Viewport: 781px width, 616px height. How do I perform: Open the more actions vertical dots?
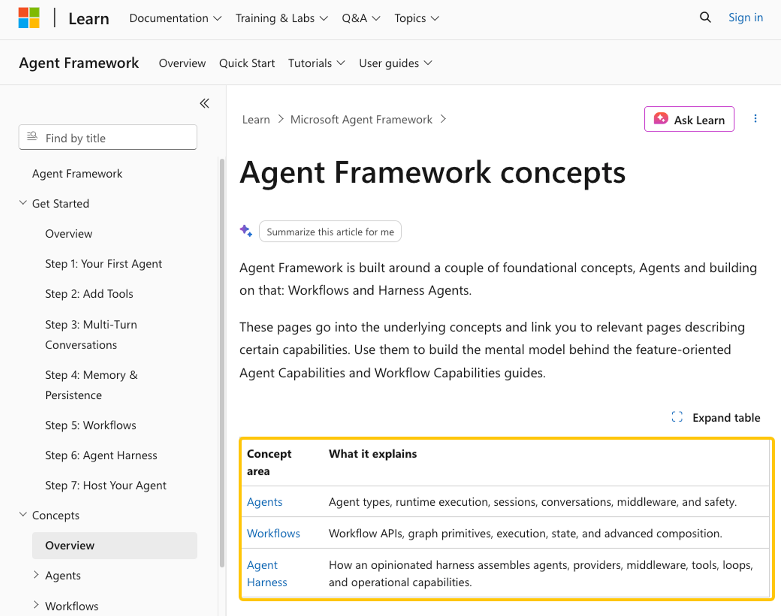tap(755, 119)
